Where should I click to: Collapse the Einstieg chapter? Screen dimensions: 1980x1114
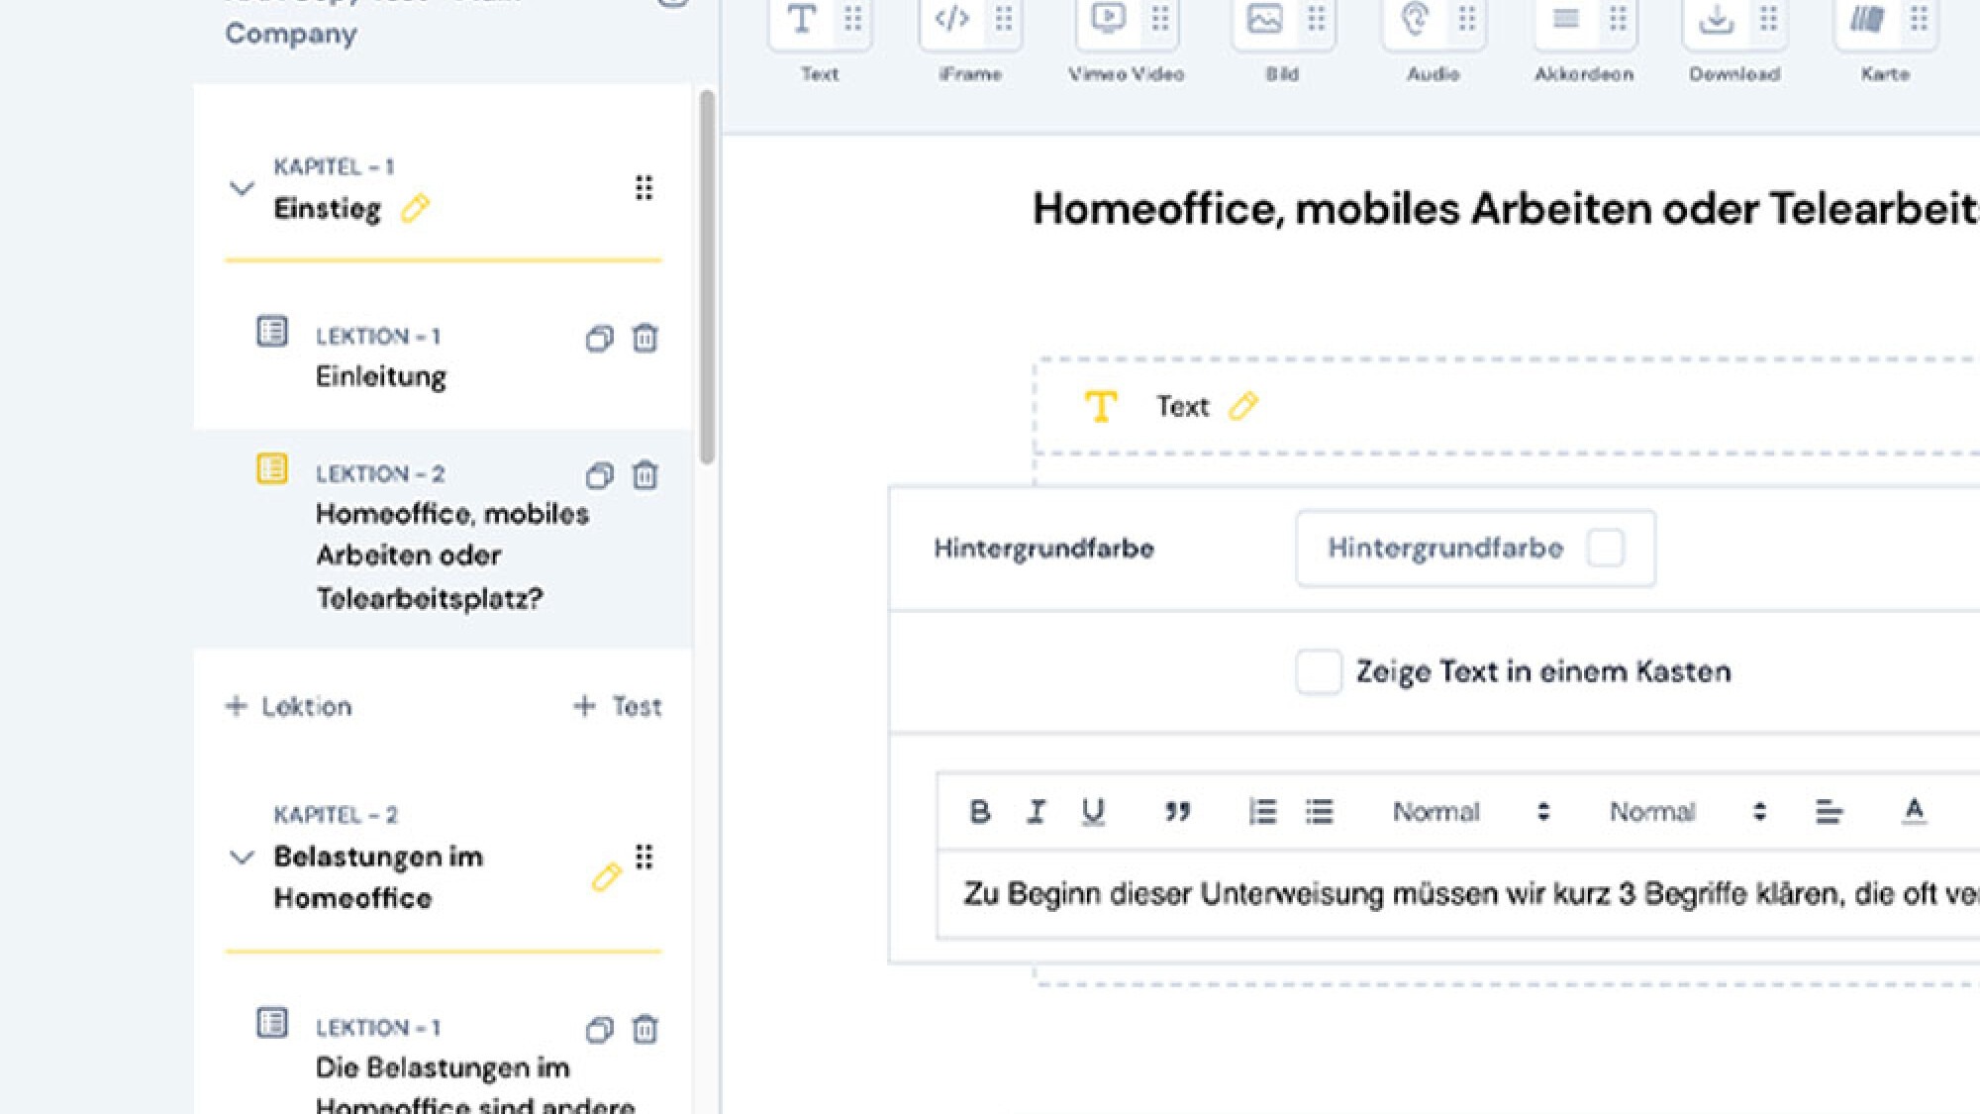(241, 188)
